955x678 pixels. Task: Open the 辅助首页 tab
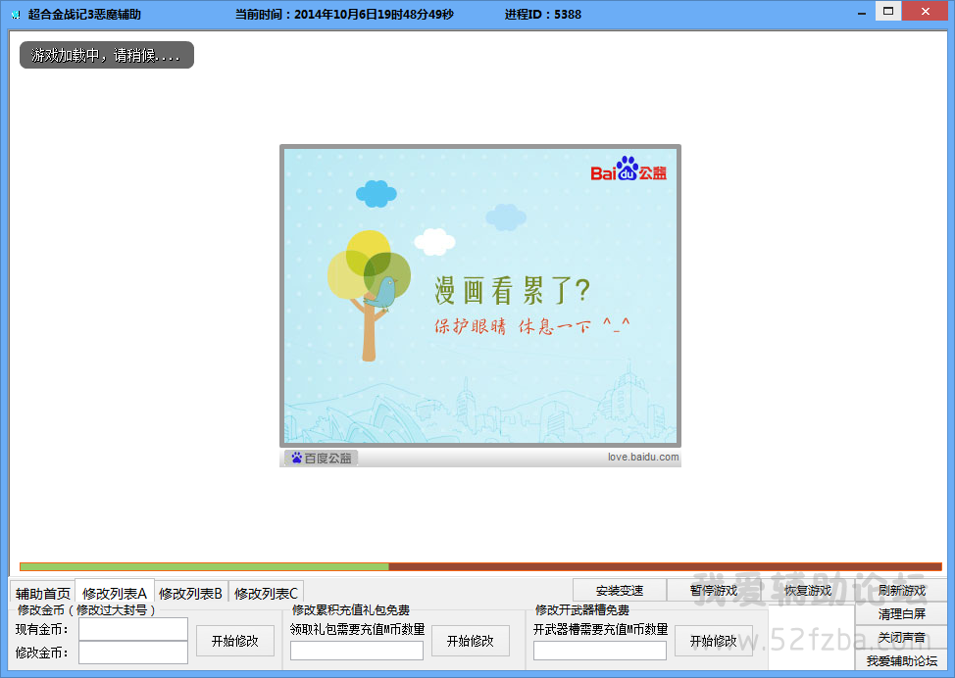pyautogui.click(x=42, y=592)
